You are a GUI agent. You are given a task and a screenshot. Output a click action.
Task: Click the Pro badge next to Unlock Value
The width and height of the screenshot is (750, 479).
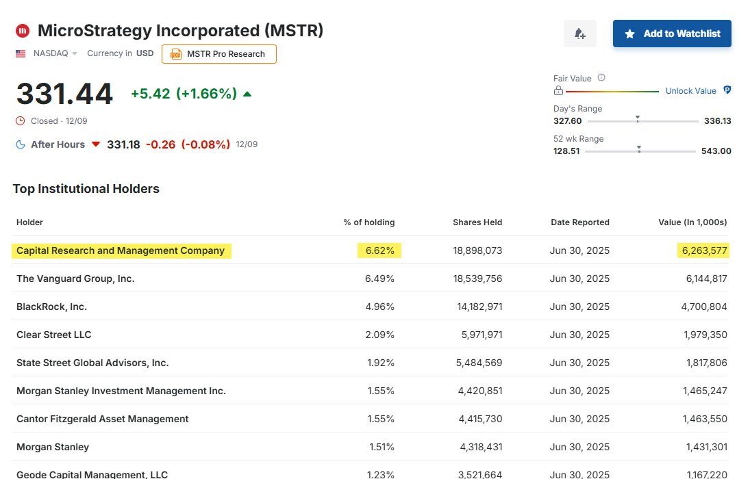(727, 90)
